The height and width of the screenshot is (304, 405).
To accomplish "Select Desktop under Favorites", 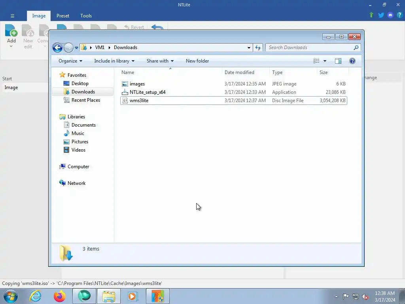I will (x=80, y=84).
